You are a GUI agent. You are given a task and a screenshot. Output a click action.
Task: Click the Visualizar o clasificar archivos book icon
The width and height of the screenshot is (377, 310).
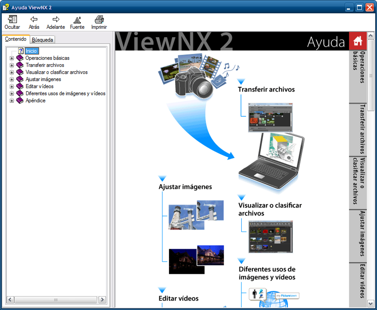click(20, 72)
